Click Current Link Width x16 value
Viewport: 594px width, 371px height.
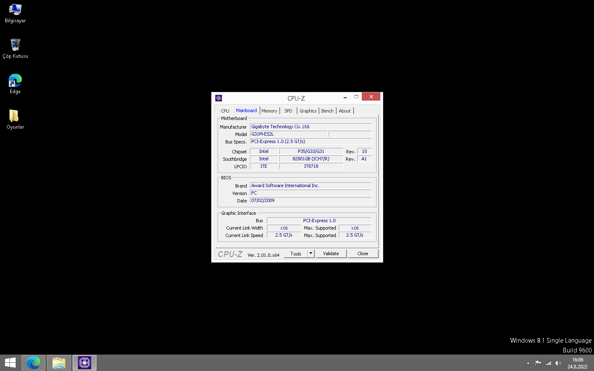point(284,228)
